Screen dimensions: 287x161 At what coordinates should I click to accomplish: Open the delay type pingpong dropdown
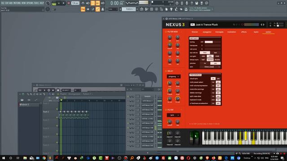(174, 76)
